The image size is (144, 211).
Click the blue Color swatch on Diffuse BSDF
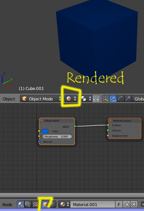pyautogui.click(x=45, y=131)
